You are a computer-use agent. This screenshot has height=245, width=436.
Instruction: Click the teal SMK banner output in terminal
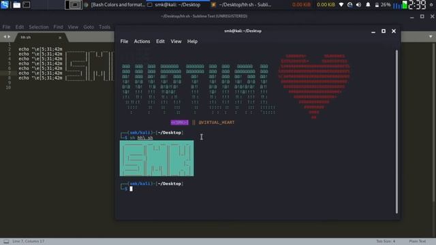[157, 159]
